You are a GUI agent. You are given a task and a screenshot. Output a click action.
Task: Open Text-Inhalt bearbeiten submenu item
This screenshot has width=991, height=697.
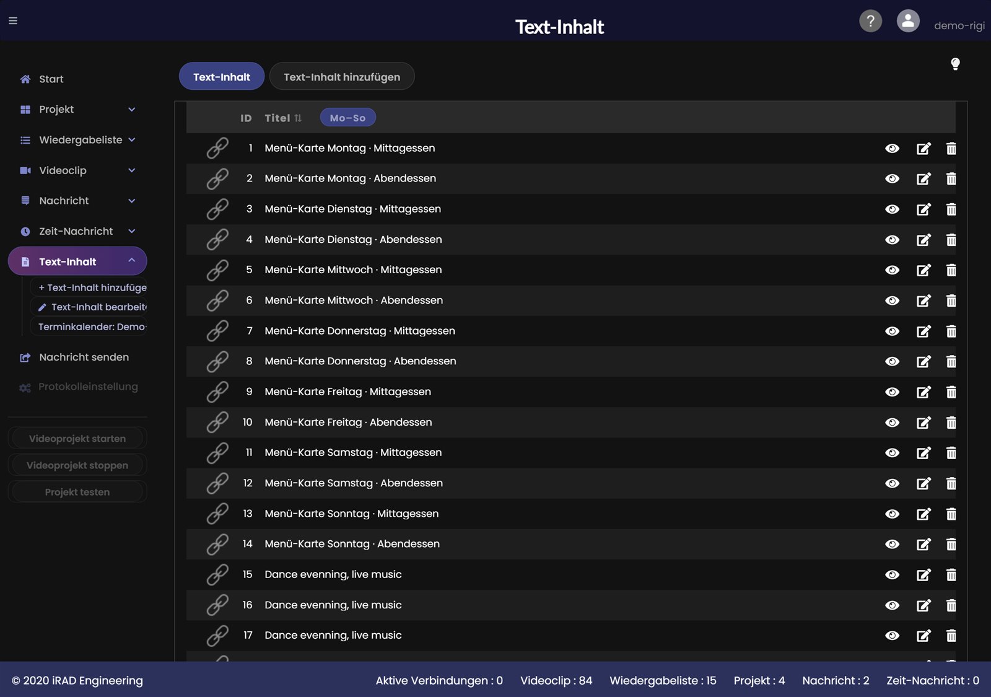[x=90, y=307]
